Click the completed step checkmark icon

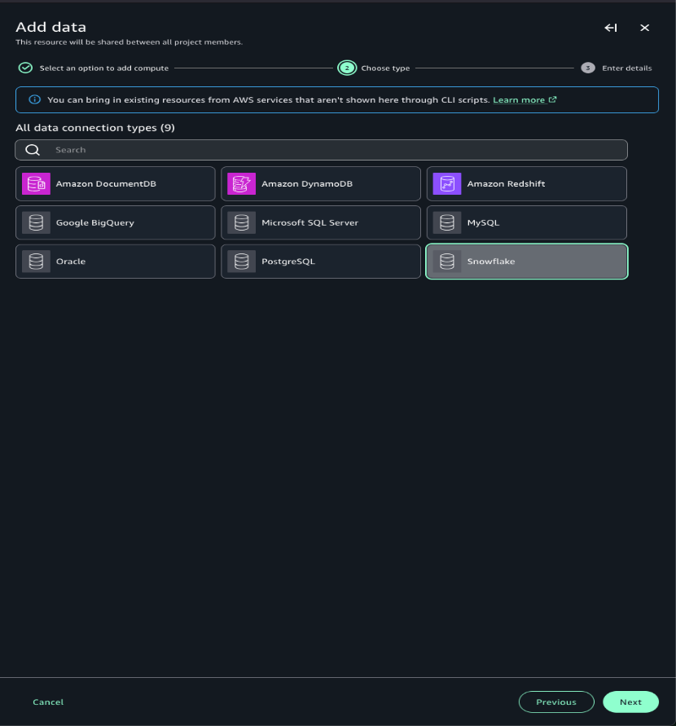25,68
